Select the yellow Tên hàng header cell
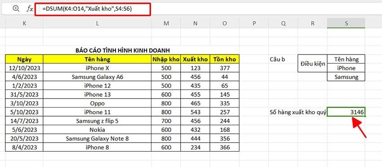Image resolution: width=382 pixels, height=167 pixels. point(97,59)
